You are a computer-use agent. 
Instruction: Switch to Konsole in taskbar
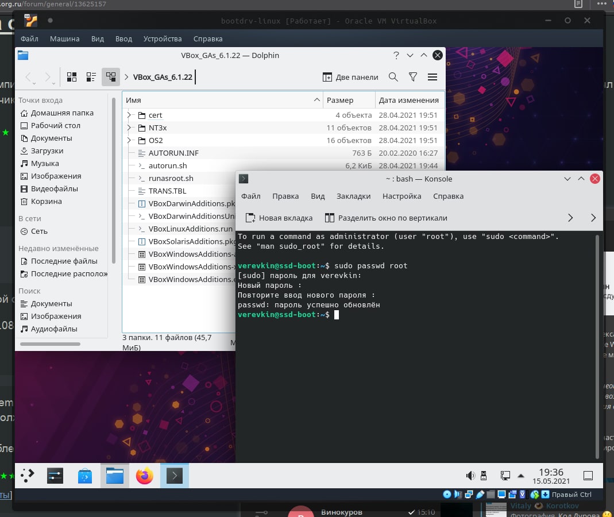174,476
